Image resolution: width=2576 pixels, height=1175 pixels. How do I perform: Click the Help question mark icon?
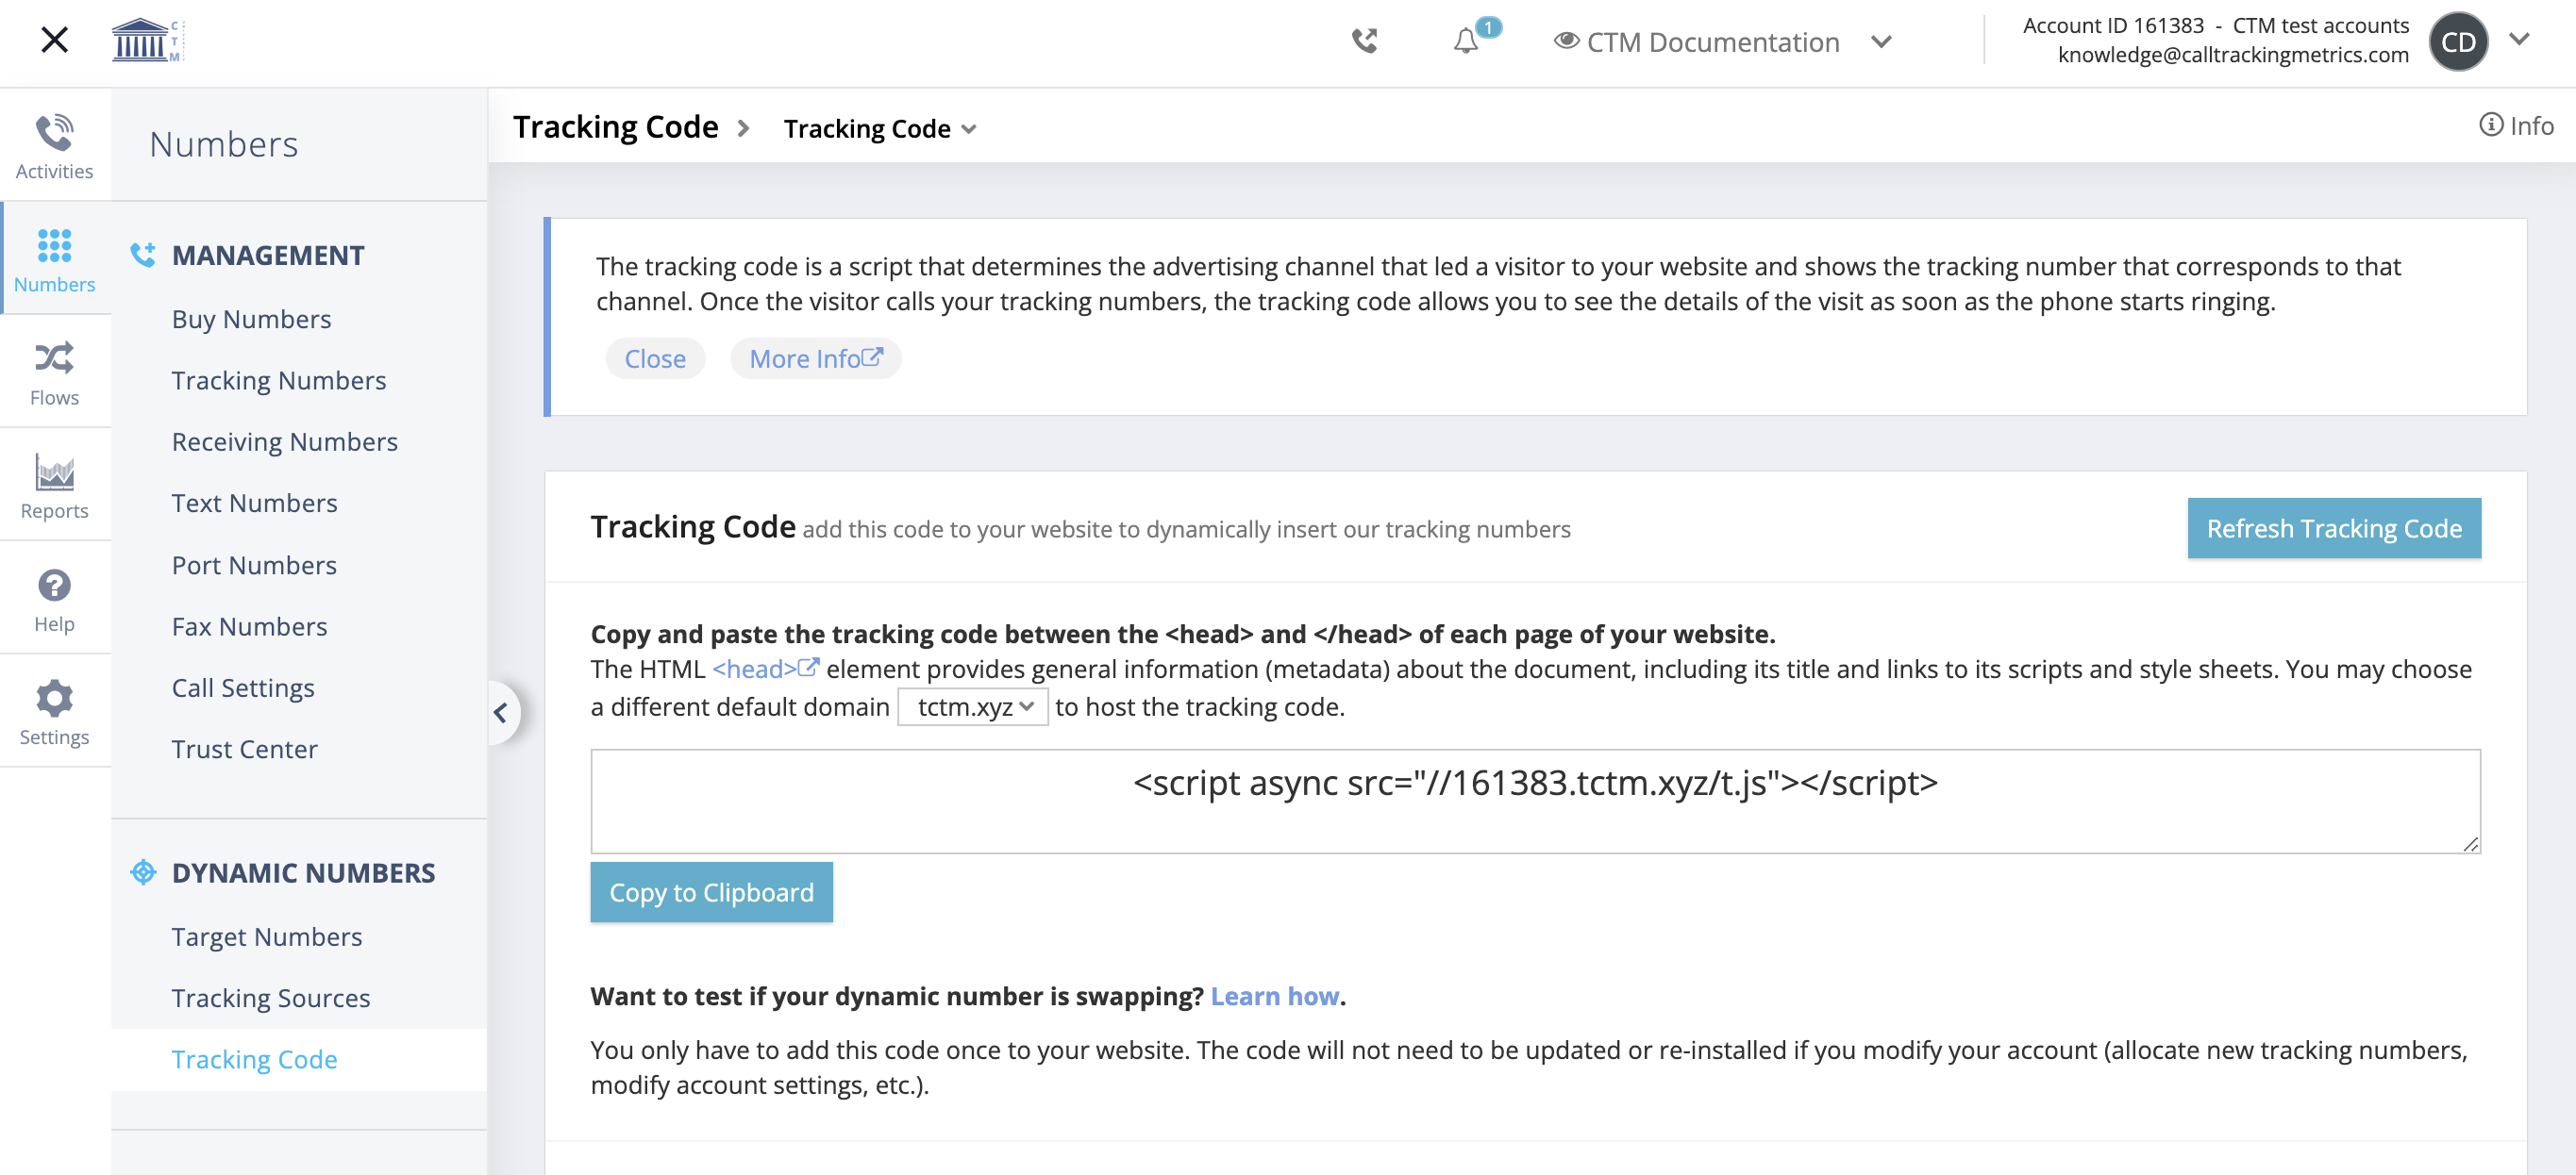pyautogui.click(x=54, y=586)
